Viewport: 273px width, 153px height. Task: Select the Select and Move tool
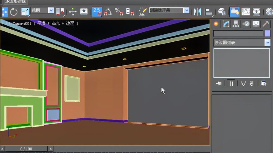tap(5, 12)
